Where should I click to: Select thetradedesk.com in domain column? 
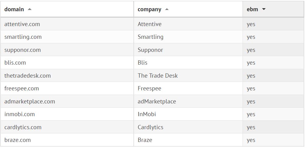pos(28,76)
